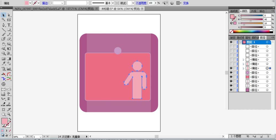Click the 变换 link in control bar
Viewport: 276px width, 140px height.
coord(186,3)
